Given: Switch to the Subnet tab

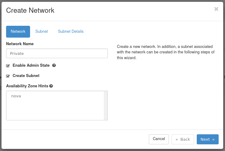Looking at the screenshot, I should 42,32.
